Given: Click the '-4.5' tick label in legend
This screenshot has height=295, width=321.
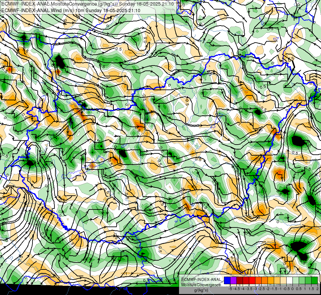Looking at the screenshot, I should (x=236, y=289).
